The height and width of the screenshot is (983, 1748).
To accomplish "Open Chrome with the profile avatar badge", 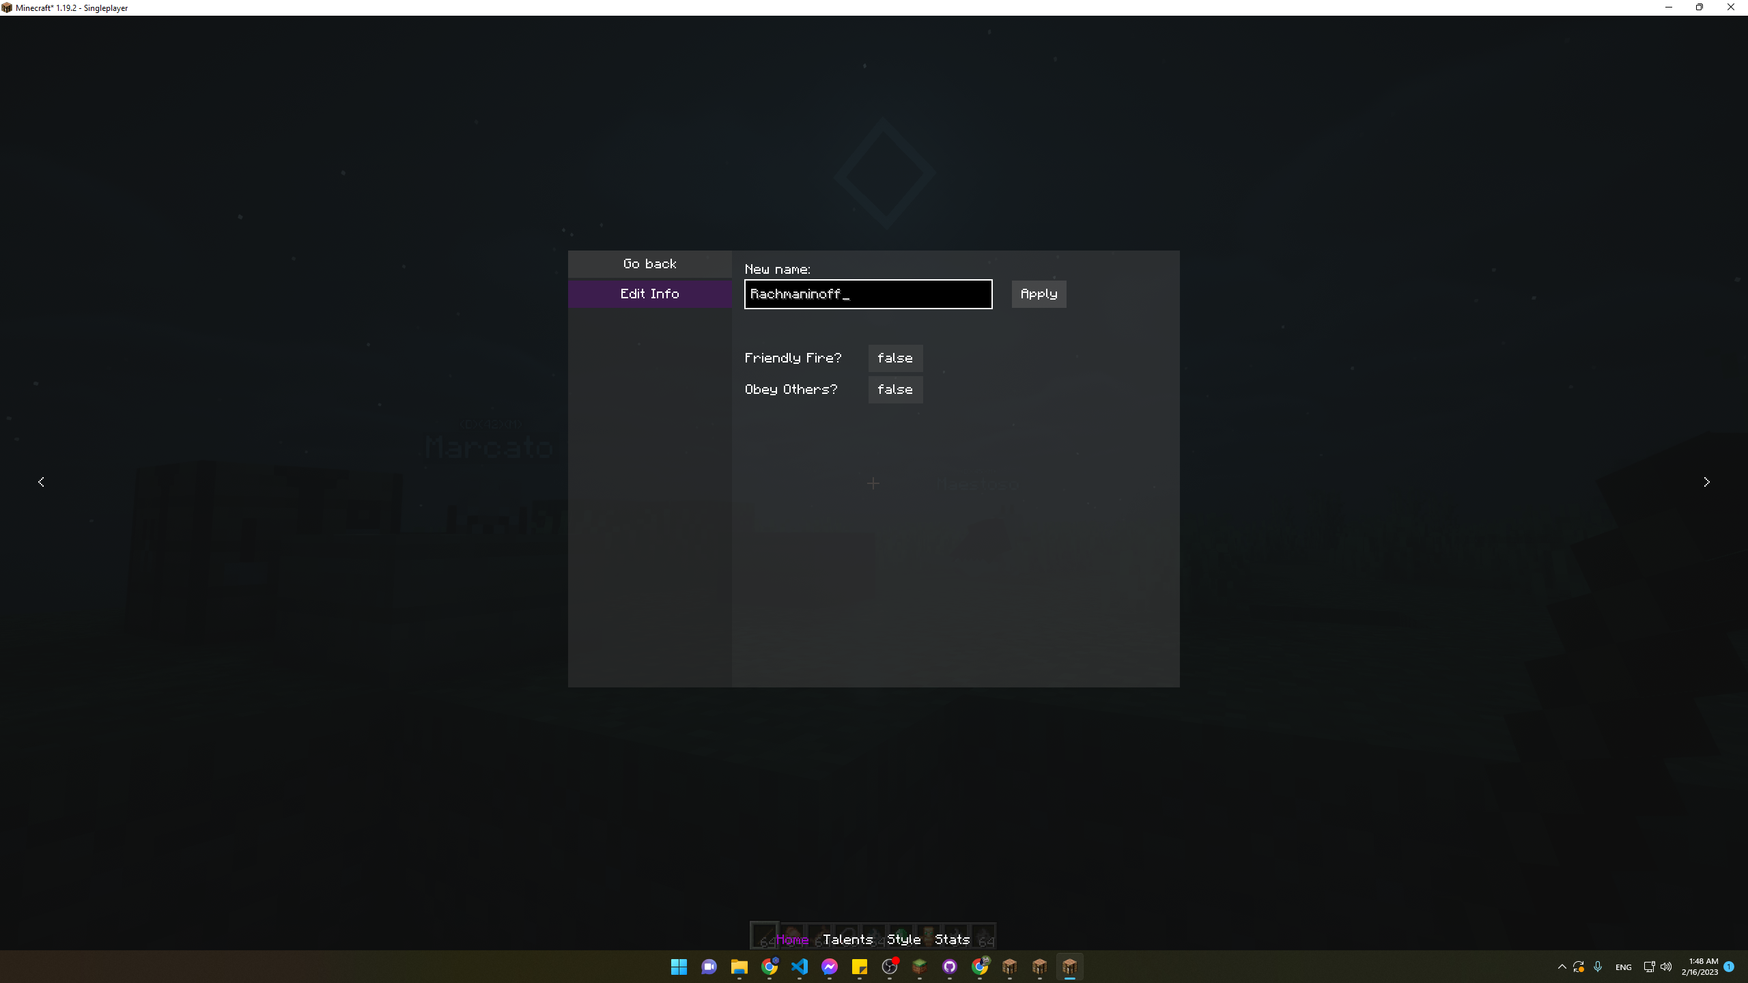I will (980, 967).
